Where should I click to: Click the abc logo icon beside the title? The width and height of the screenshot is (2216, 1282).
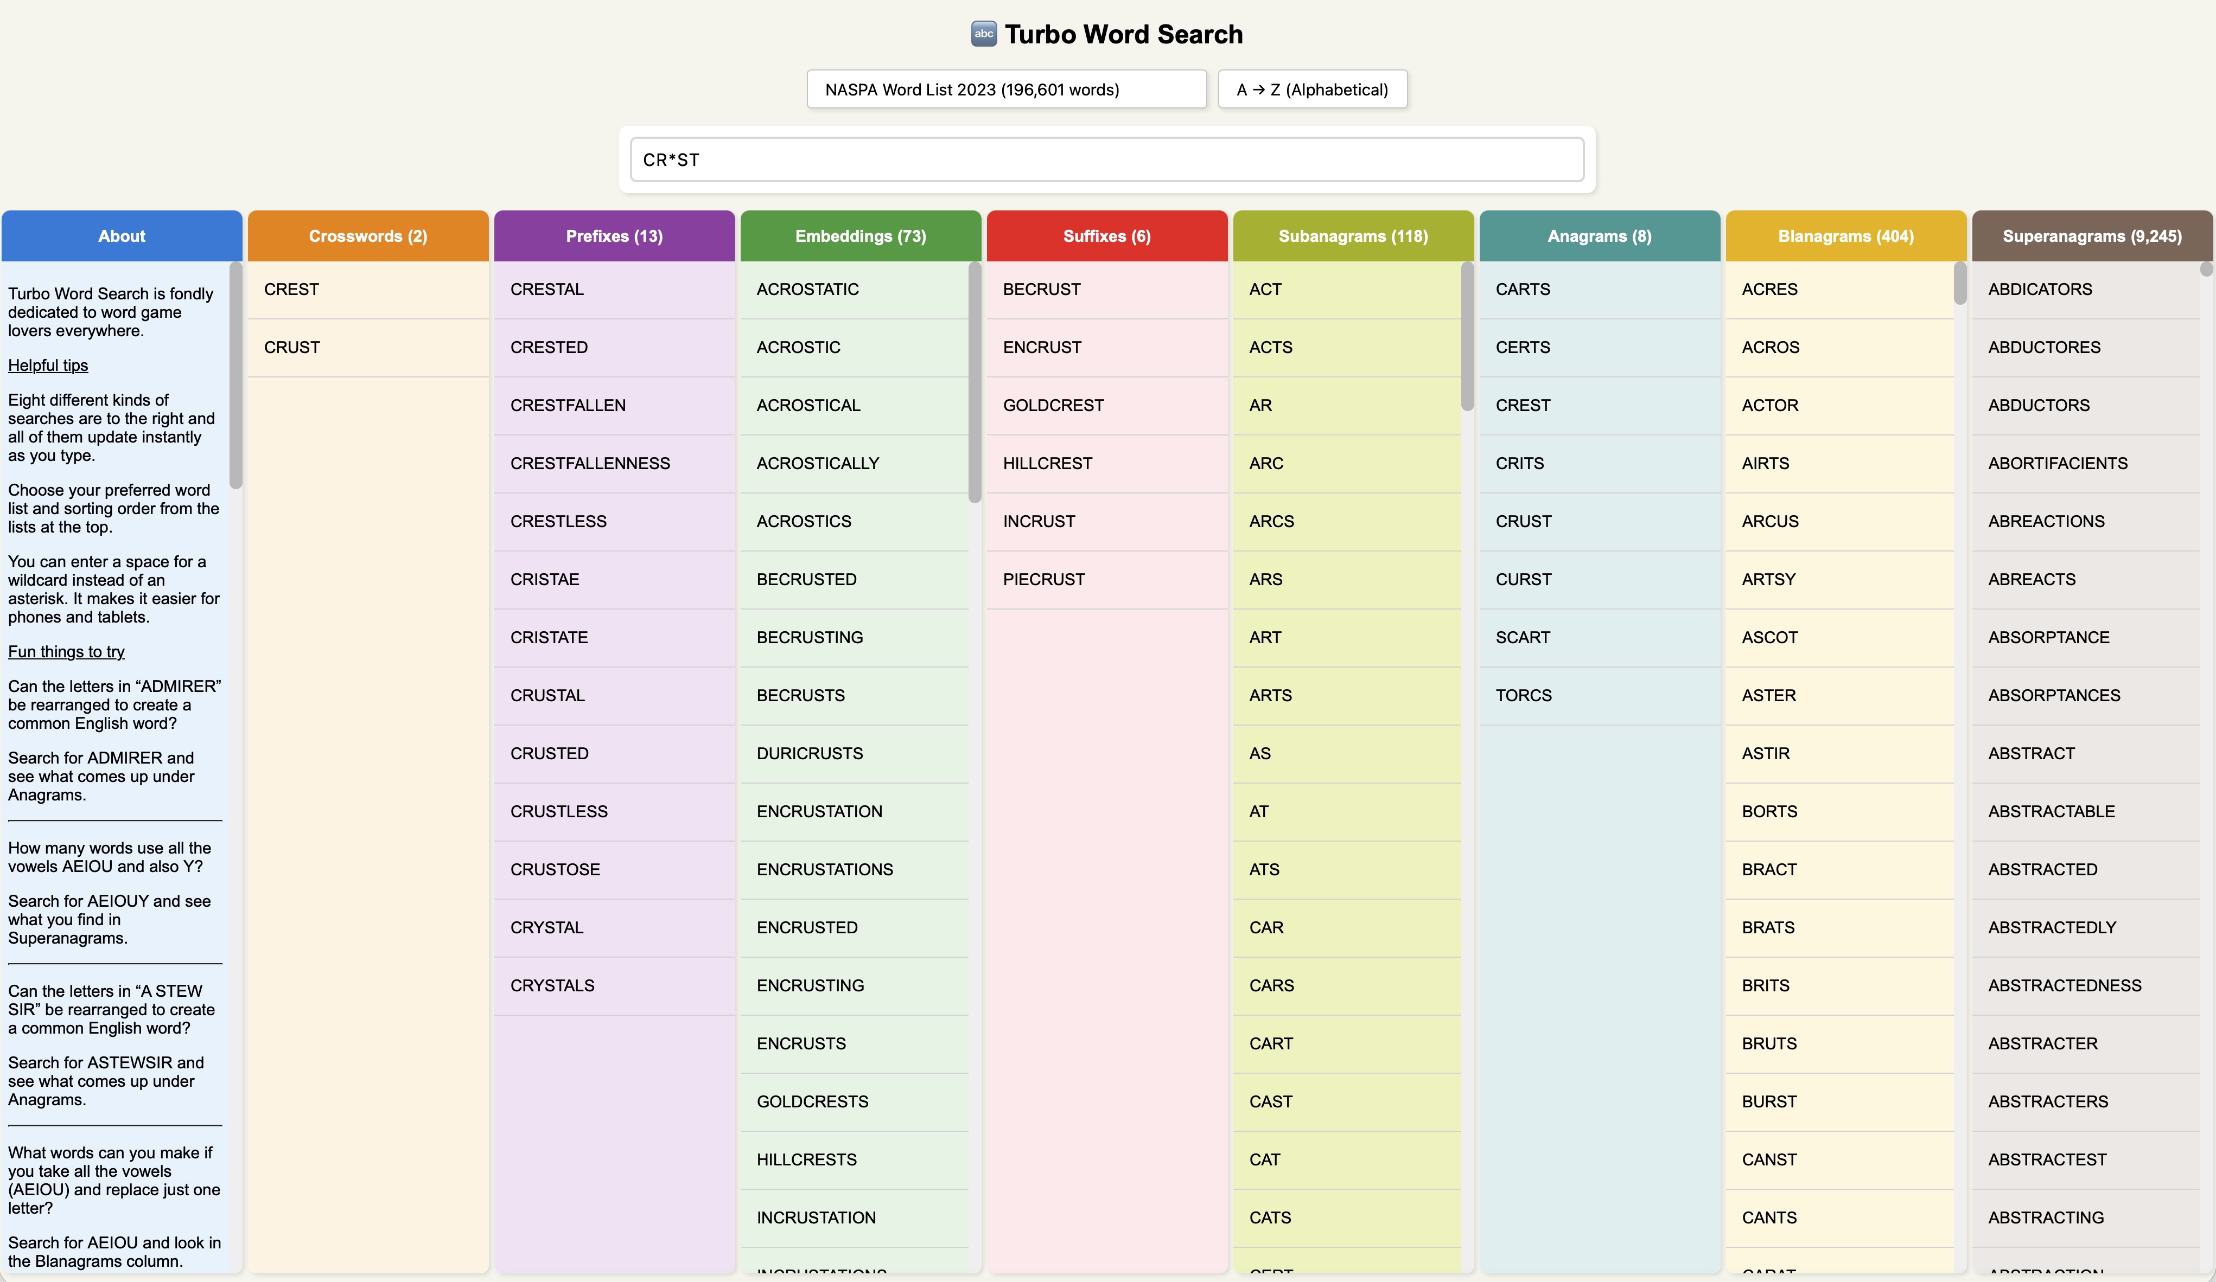983,34
